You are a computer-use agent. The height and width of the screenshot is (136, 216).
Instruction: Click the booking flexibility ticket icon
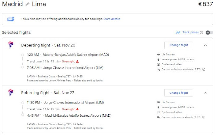coord(11,19)
